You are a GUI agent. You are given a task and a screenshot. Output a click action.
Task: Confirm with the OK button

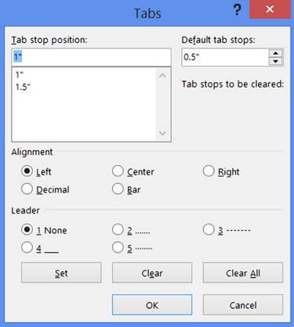coord(152,305)
